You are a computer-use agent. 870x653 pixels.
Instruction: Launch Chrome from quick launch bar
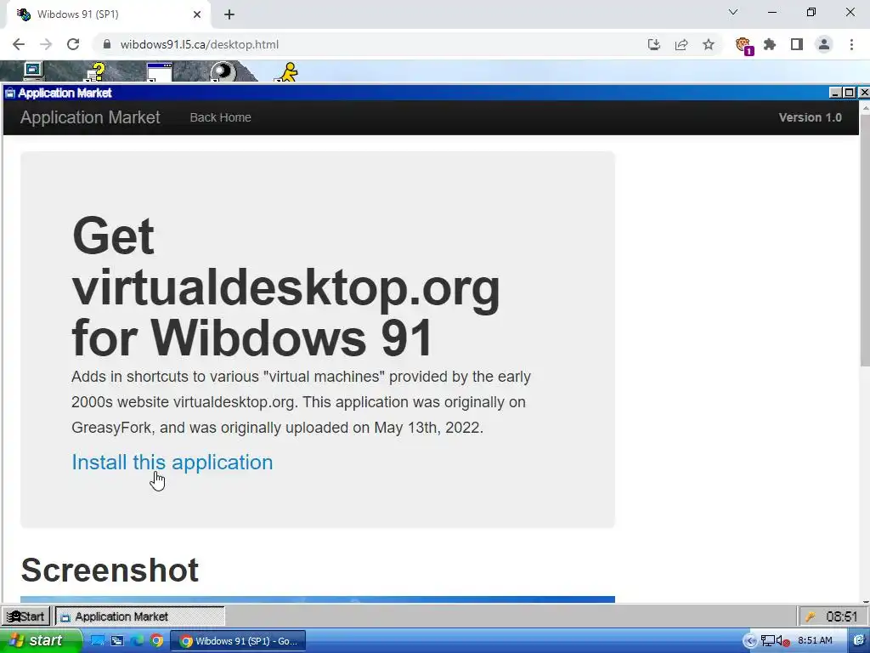click(x=156, y=641)
